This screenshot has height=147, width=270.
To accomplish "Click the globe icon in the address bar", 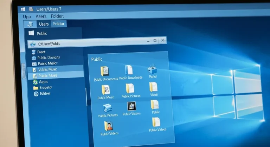I will point(33,44).
